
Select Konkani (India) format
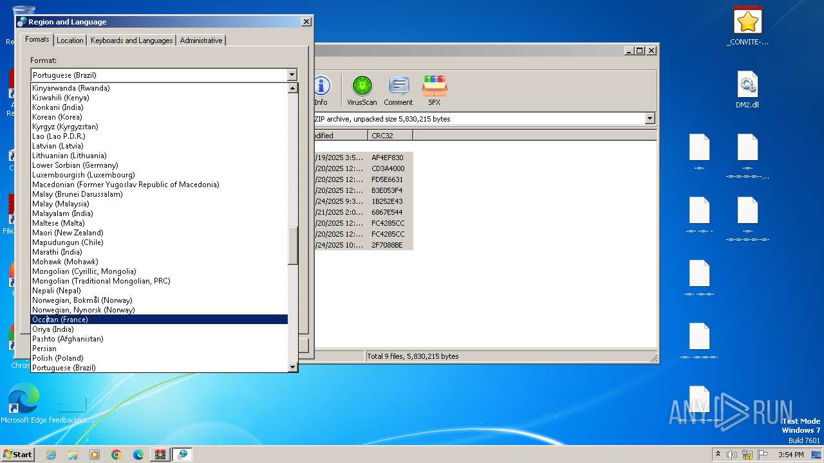(x=159, y=107)
